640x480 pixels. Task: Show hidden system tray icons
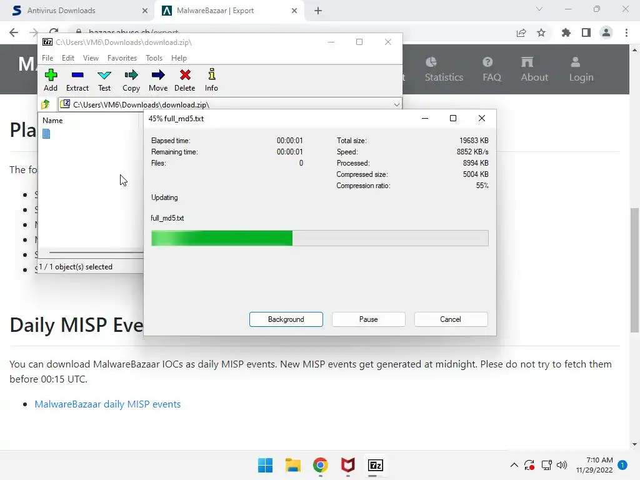click(514, 465)
